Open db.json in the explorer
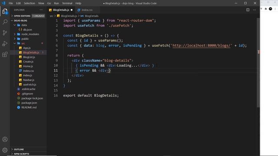Image resolution: width=278 pixels, height=156 pixels. click(27, 30)
